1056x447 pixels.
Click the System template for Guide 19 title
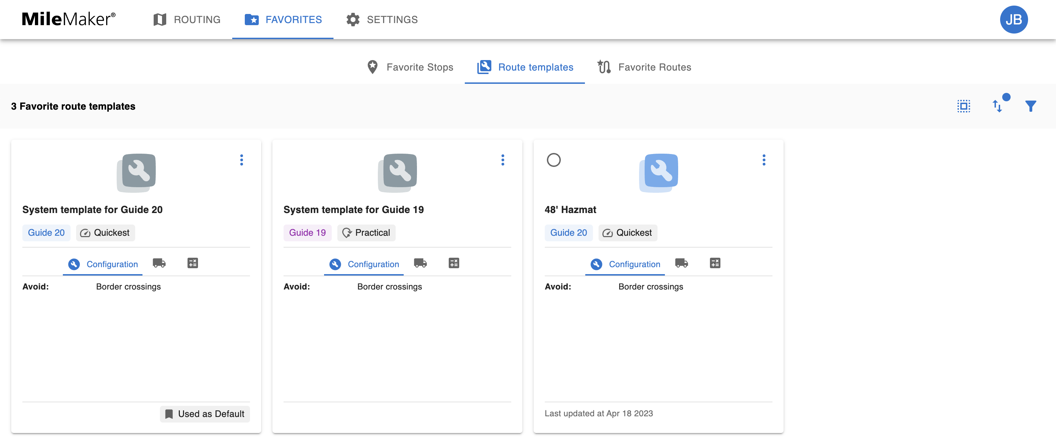click(353, 210)
